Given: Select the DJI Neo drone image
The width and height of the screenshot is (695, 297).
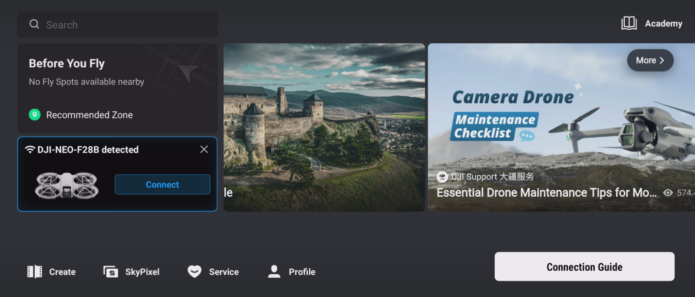Looking at the screenshot, I should pyautogui.click(x=67, y=185).
